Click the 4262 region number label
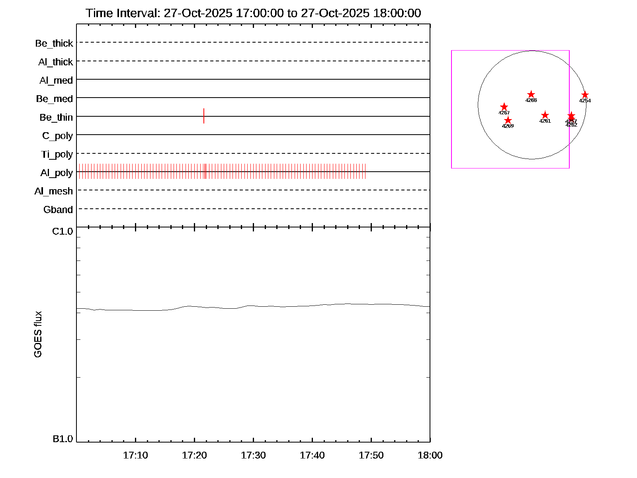Image resolution: width=637 pixels, height=478 pixels. pos(571,125)
